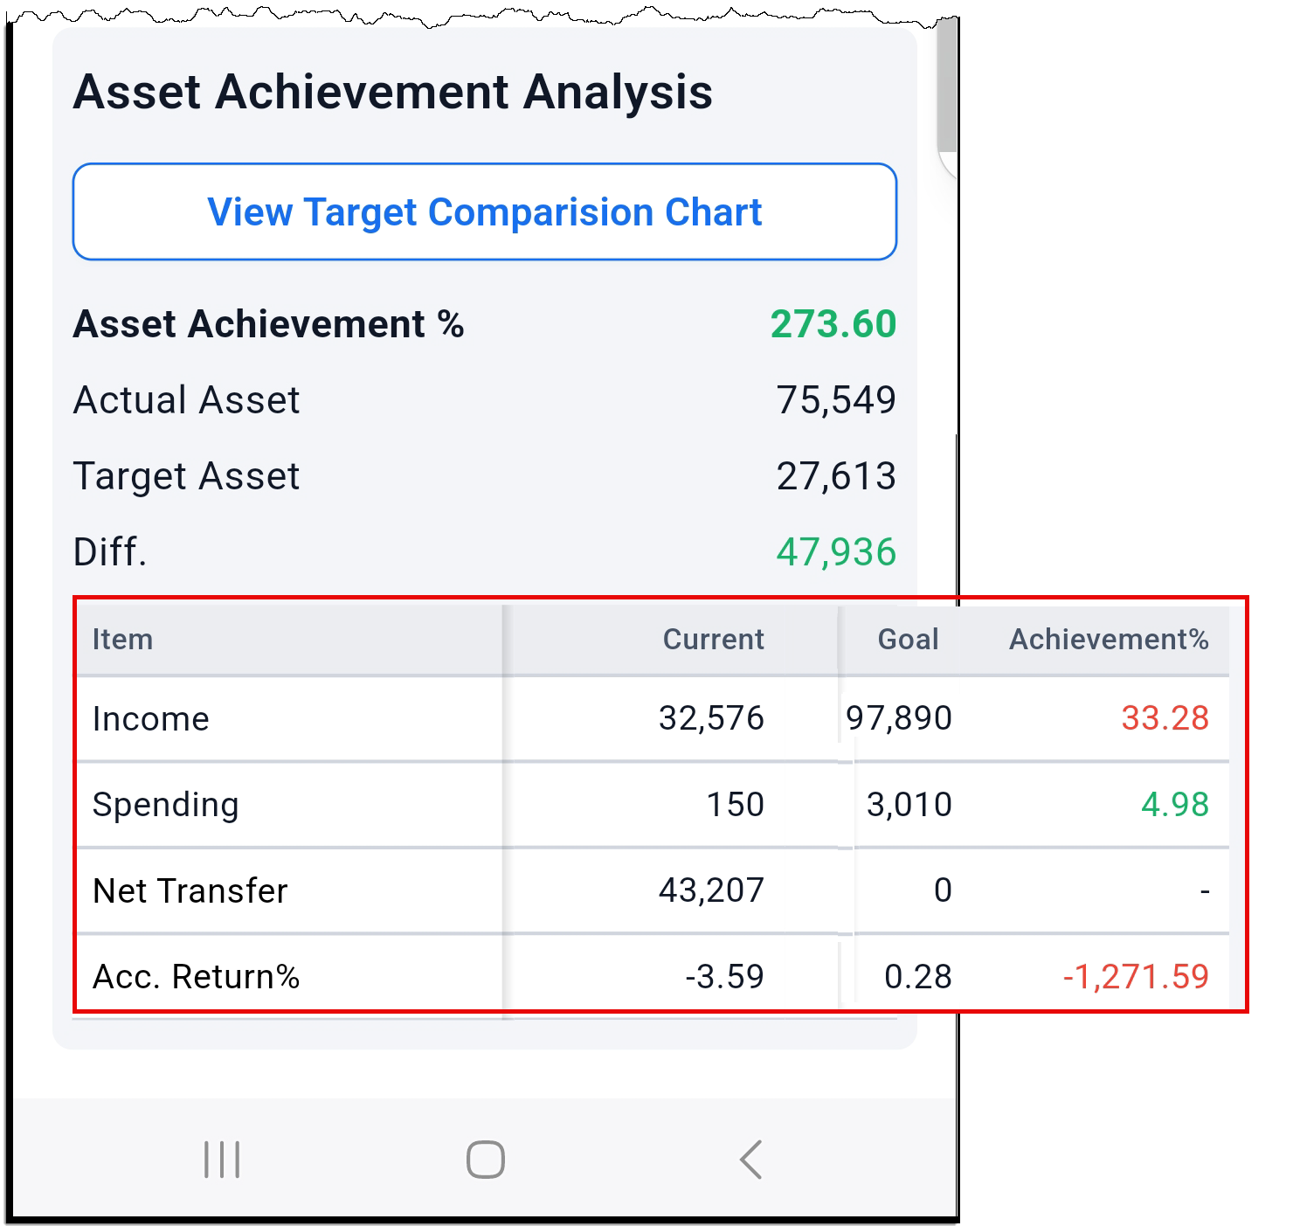Click the Income row label
Image resolution: width=1293 pixels, height=1226 pixels.
click(150, 718)
